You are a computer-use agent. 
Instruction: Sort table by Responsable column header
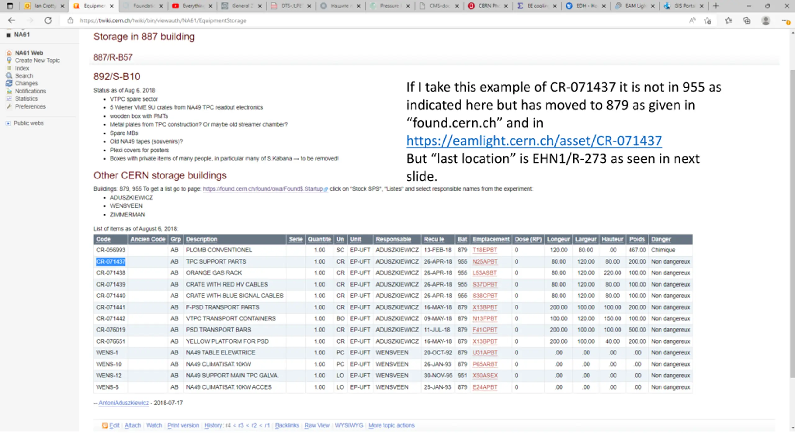point(393,239)
